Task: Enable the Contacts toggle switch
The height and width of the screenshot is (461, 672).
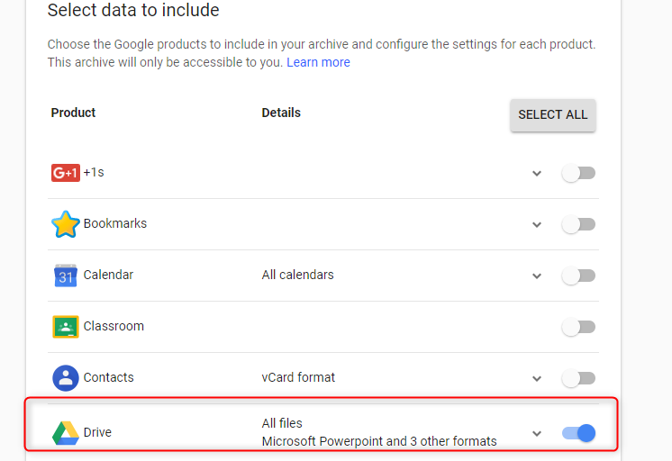Action: [x=578, y=378]
